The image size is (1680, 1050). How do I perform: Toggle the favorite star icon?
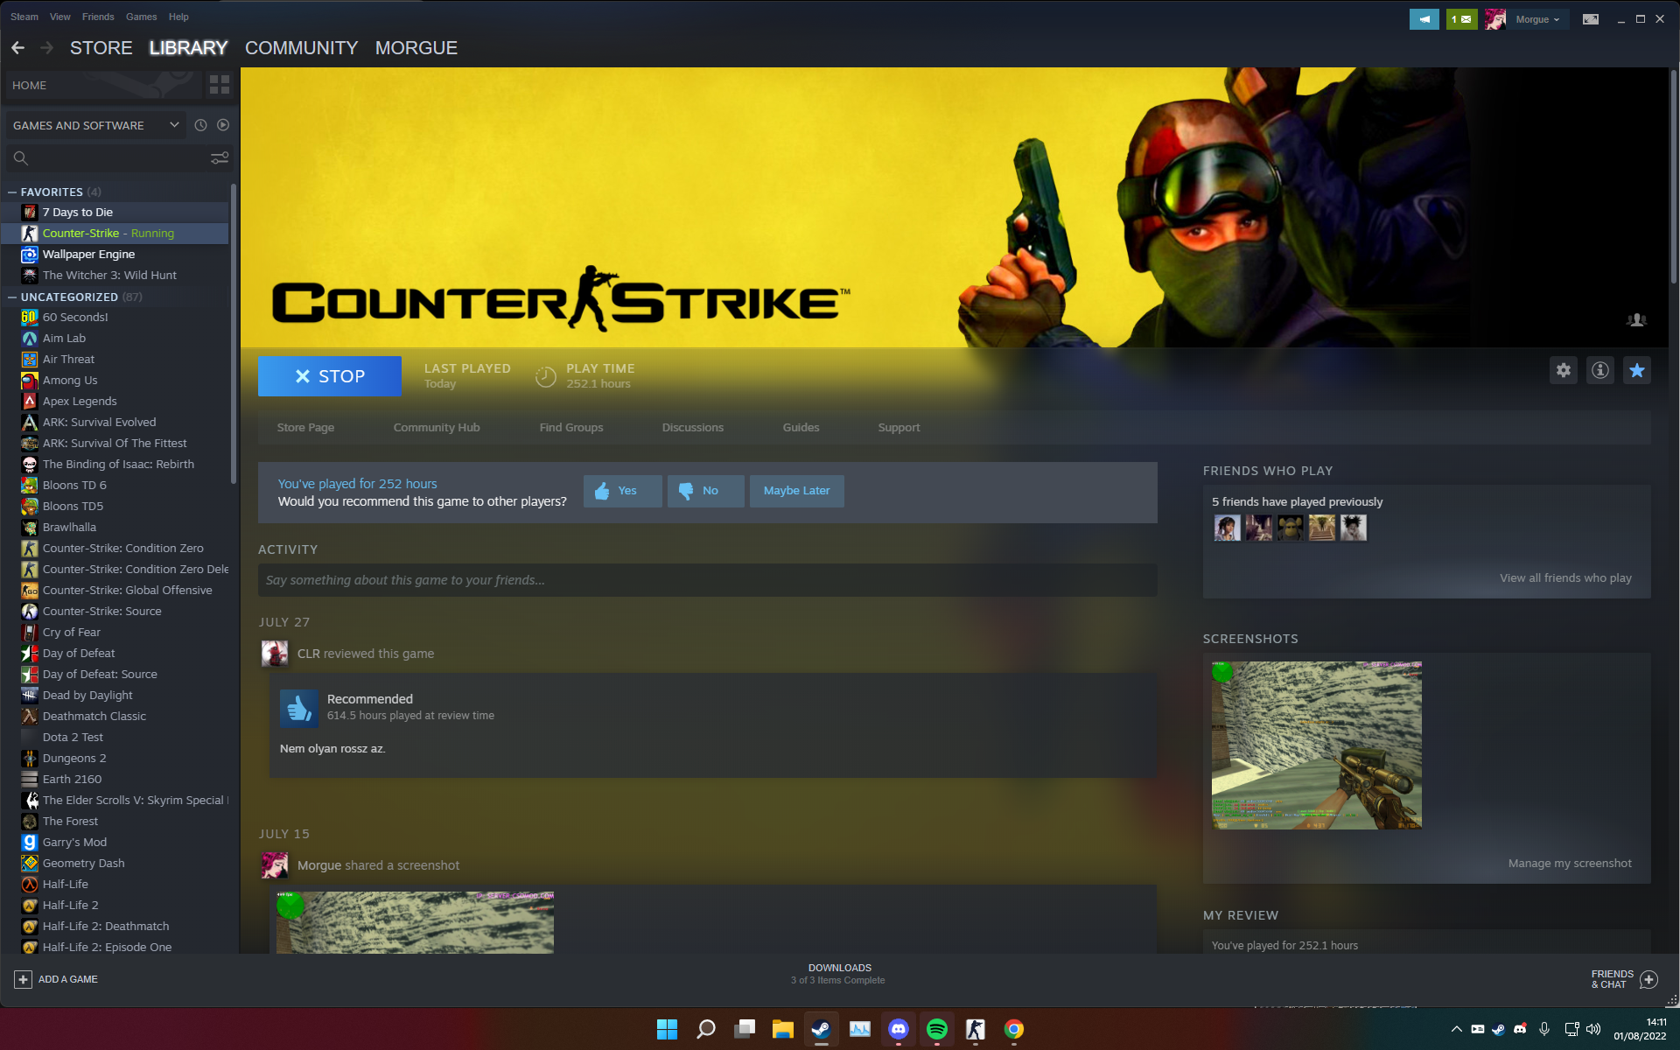[x=1636, y=370]
